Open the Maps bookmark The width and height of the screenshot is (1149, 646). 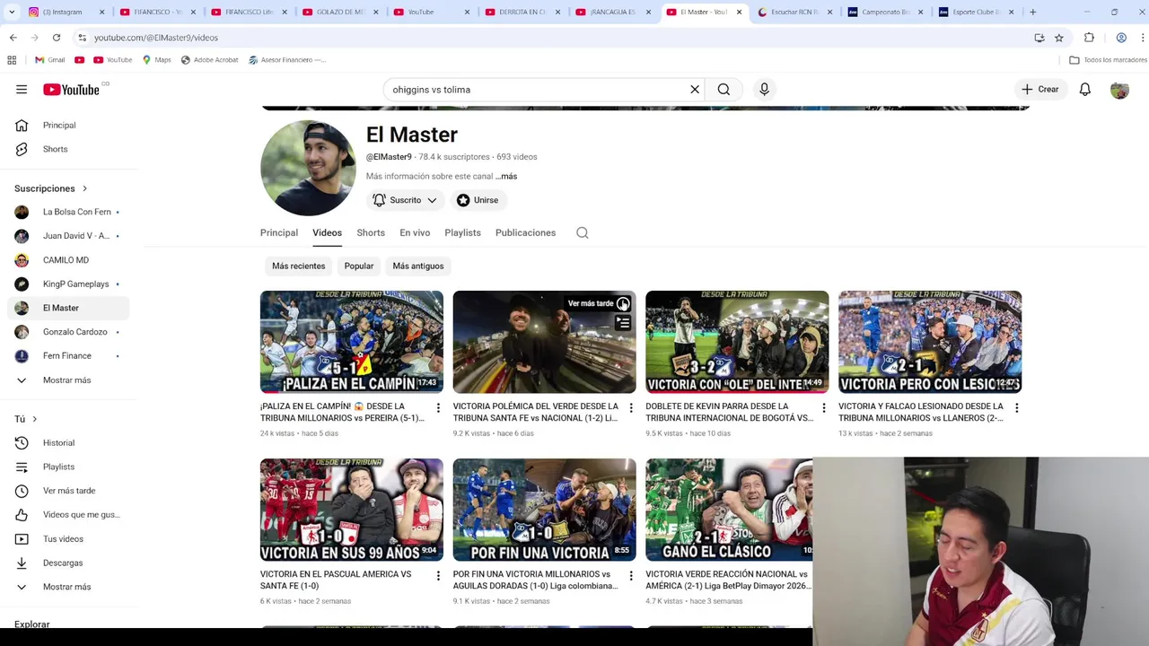[x=157, y=60]
